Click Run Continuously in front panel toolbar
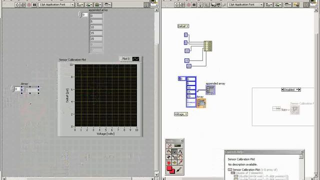320x180 pixels. point(22,4)
